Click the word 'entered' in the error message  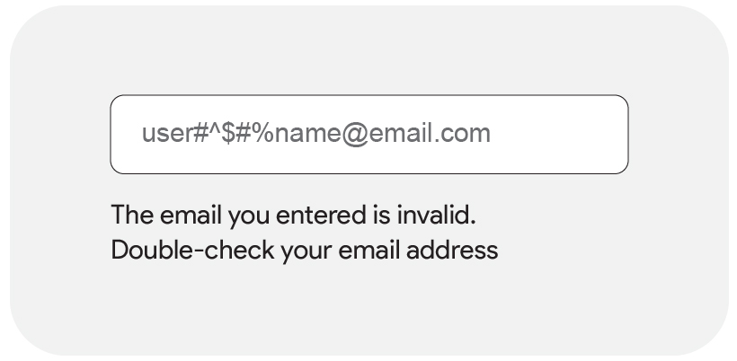[x=321, y=216]
